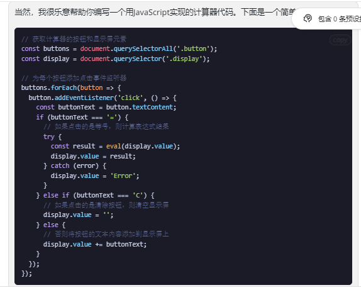Click the comment '// 如果点击的是等号，则计算表达式结果'
Viewport: 361px width, 290px height.
106,126
